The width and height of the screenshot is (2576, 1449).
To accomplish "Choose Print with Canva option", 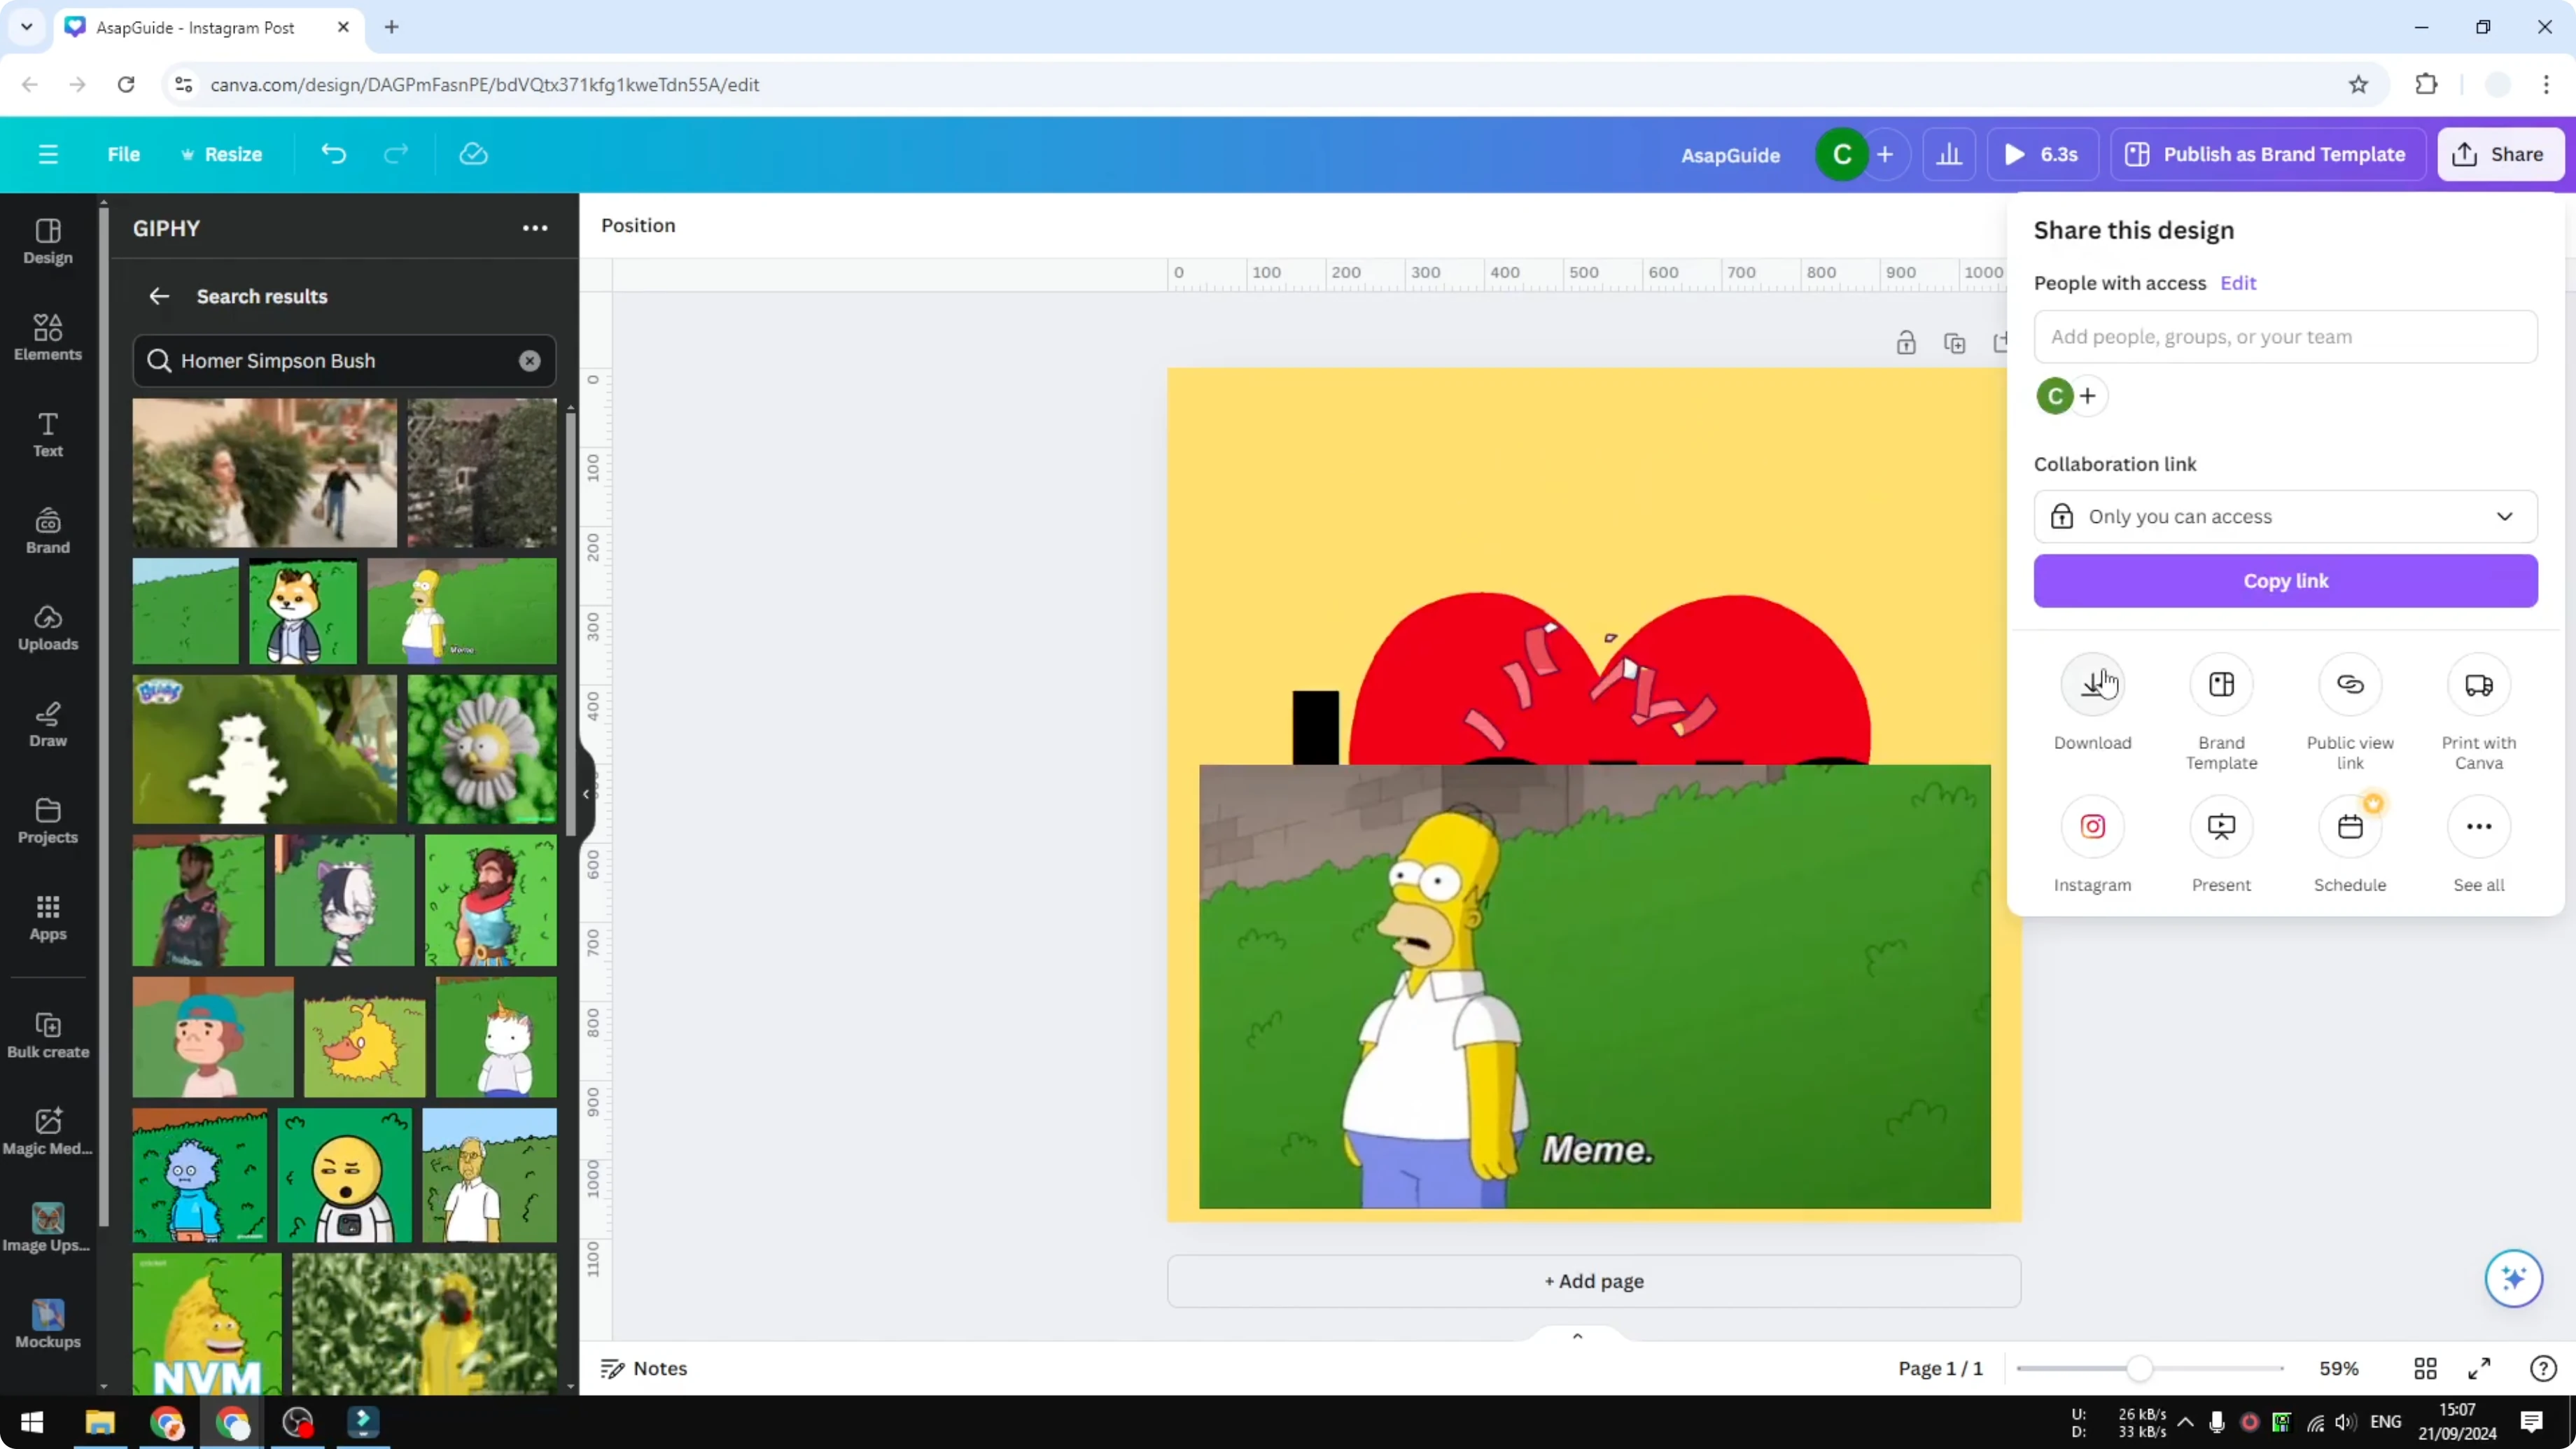I will click(2478, 684).
